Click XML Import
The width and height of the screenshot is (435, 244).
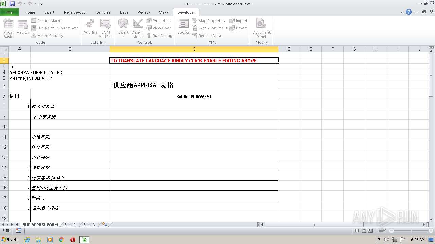239,21
